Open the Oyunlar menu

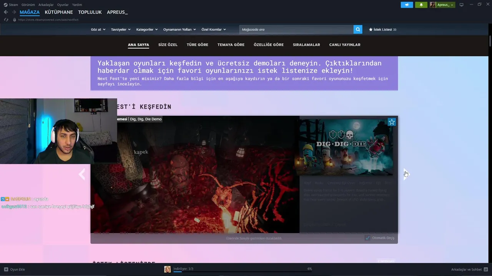click(63, 5)
